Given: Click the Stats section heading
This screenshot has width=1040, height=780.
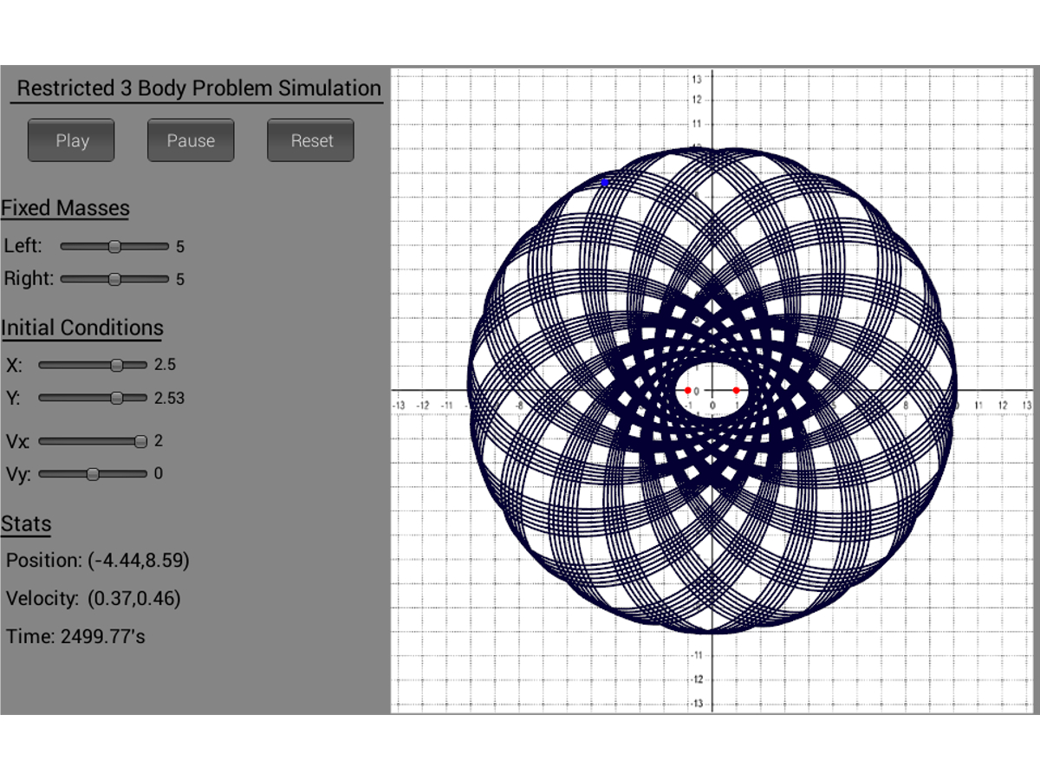Looking at the screenshot, I should point(26,524).
